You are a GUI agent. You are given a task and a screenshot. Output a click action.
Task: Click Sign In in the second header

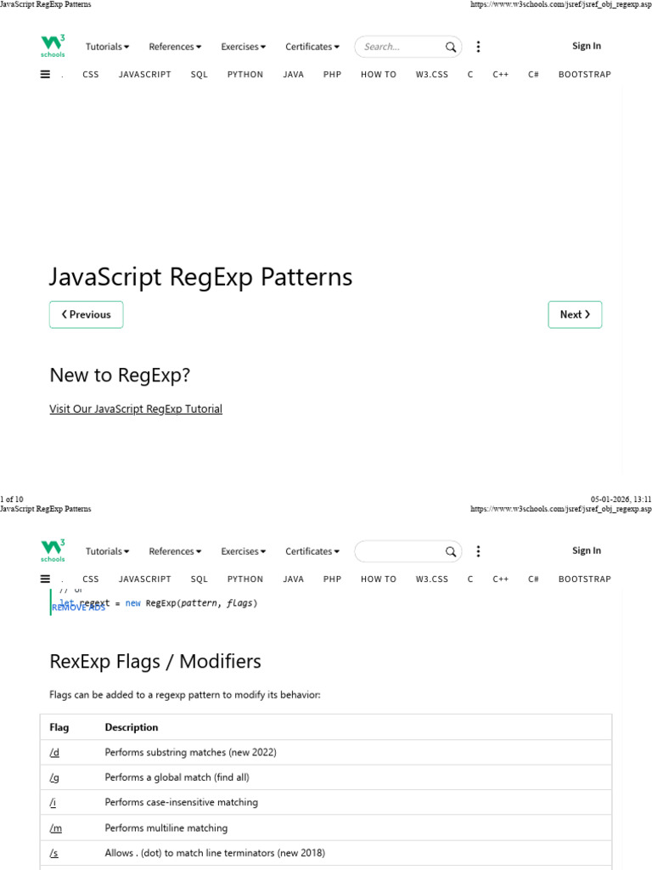pyautogui.click(x=587, y=551)
